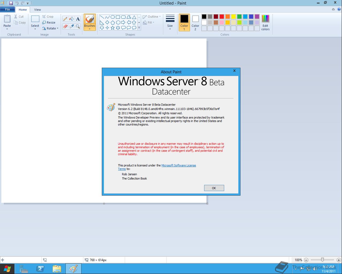Switch to the Home ribbon tab
342x274 pixels.
pyautogui.click(x=23, y=10)
